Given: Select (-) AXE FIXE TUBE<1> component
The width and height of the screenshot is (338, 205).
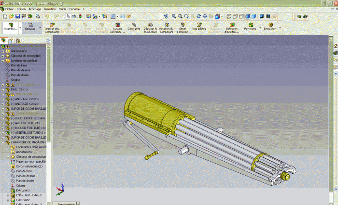Looking at the screenshot, I should click(26, 123).
